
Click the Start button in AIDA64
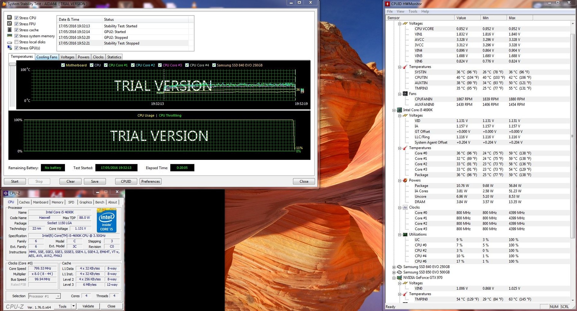(15, 181)
